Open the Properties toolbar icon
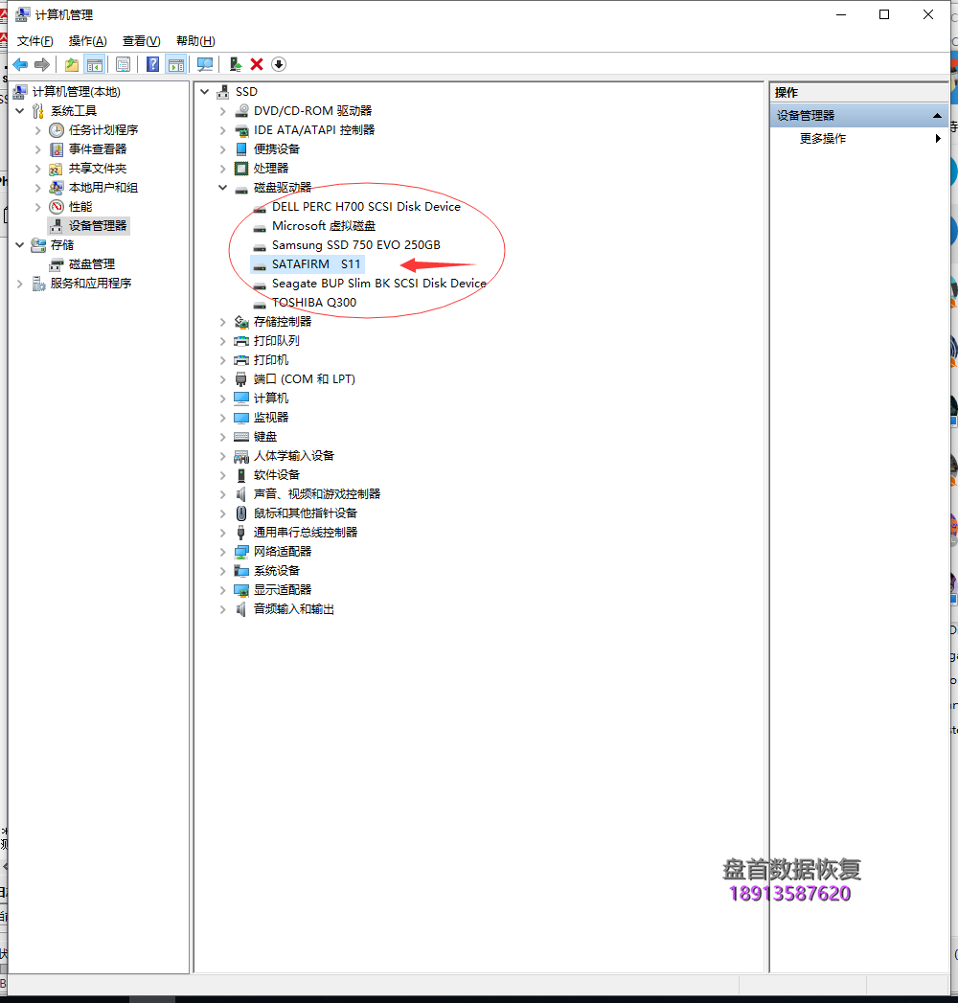Image resolution: width=958 pixels, height=1003 pixels. click(123, 64)
